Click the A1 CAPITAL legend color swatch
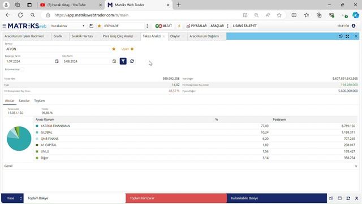 [x=37, y=145]
